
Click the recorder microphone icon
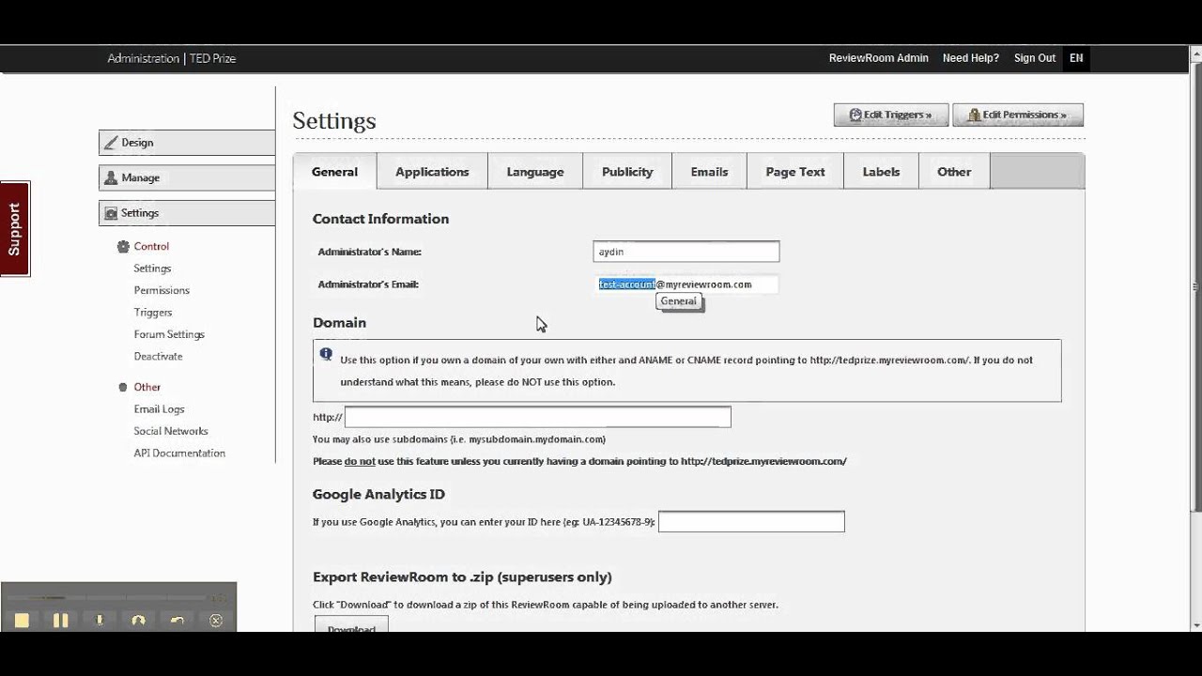point(100,621)
